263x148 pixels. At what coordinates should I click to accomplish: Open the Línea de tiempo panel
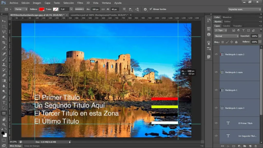click(x=32, y=146)
